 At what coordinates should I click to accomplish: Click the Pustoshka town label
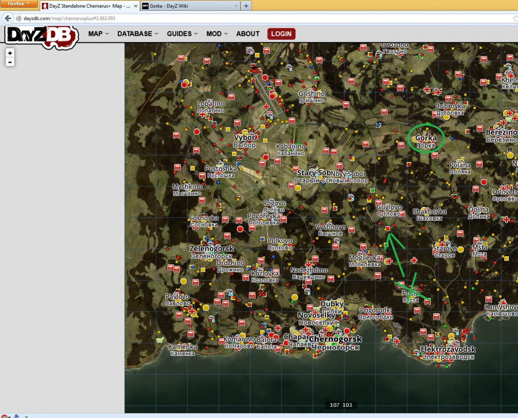click(x=221, y=172)
